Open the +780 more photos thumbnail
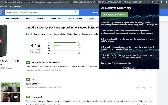 tap(15, 97)
